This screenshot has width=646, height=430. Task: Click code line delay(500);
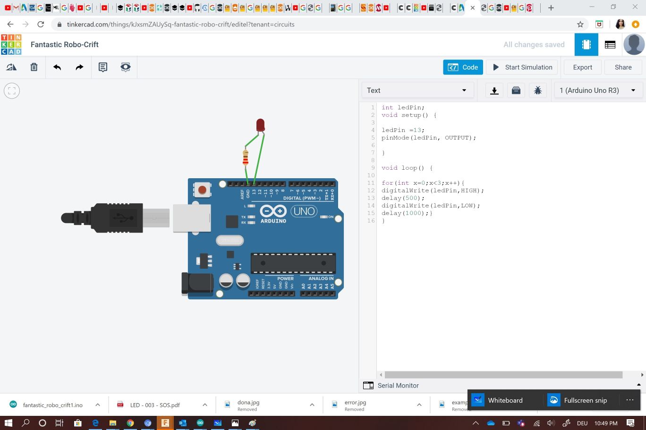coord(403,198)
